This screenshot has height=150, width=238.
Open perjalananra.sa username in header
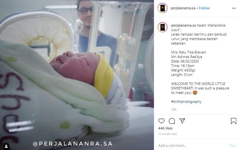pyautogui.click(x=183, y=8)
